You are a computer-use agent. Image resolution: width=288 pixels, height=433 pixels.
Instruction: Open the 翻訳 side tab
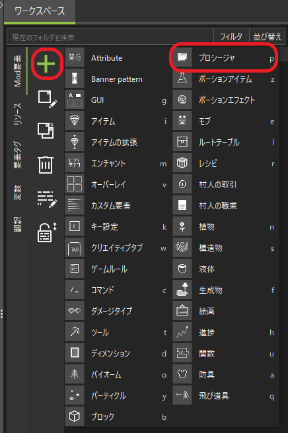click(x=17, y=224)
